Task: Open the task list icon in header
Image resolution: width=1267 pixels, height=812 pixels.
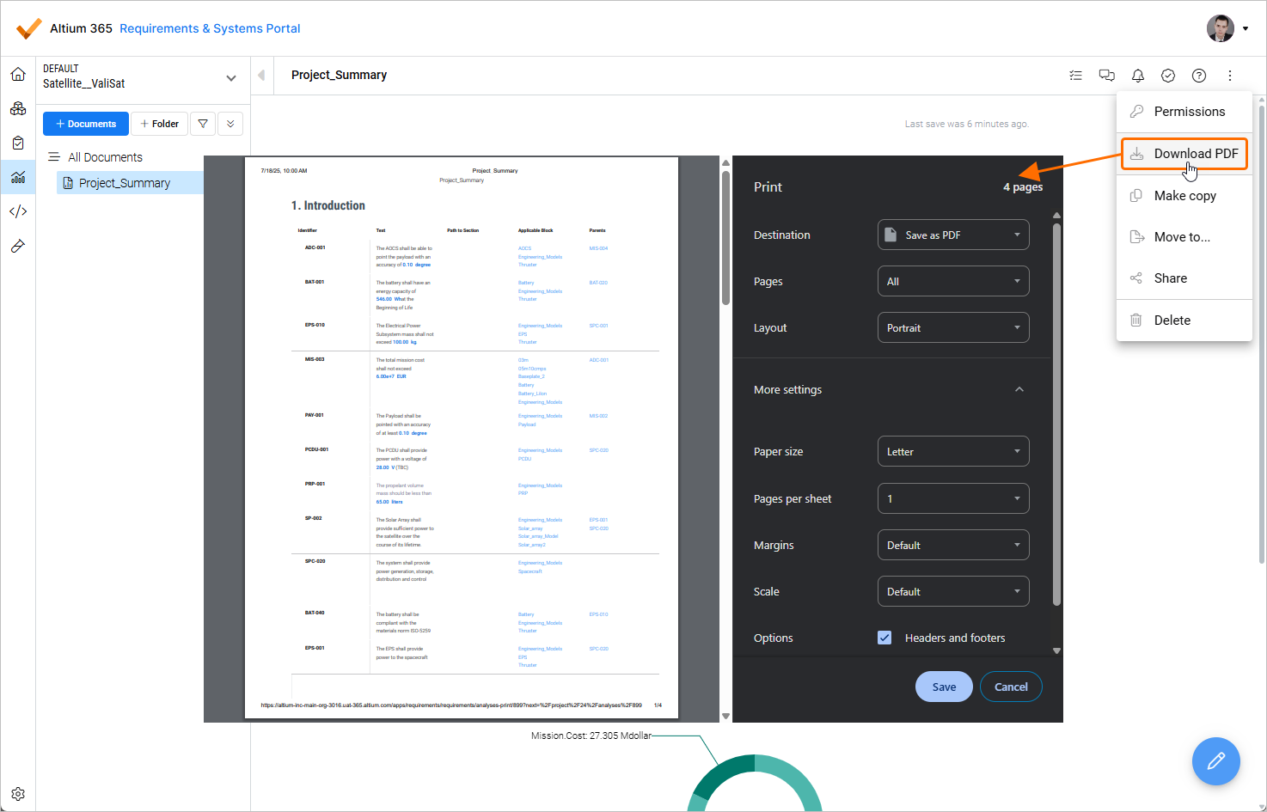Action: tap(1075, 76)
